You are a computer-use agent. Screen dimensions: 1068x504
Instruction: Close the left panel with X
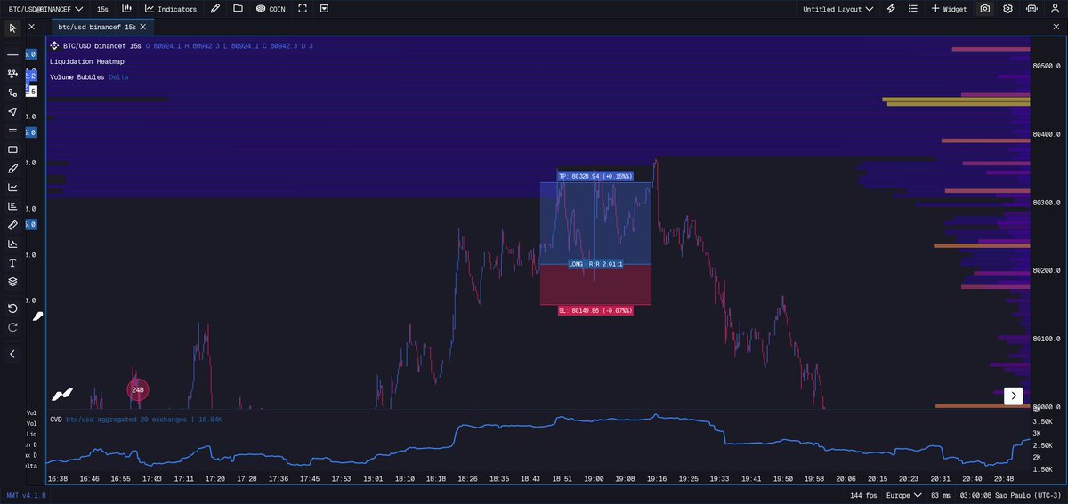(x=32, y=28)
